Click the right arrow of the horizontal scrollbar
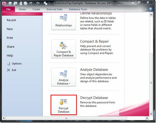 click(x=147, y=118)
